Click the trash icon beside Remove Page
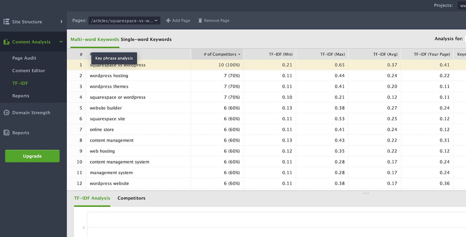466x237 pixels. pyautogui.click(x=200, y=20)
